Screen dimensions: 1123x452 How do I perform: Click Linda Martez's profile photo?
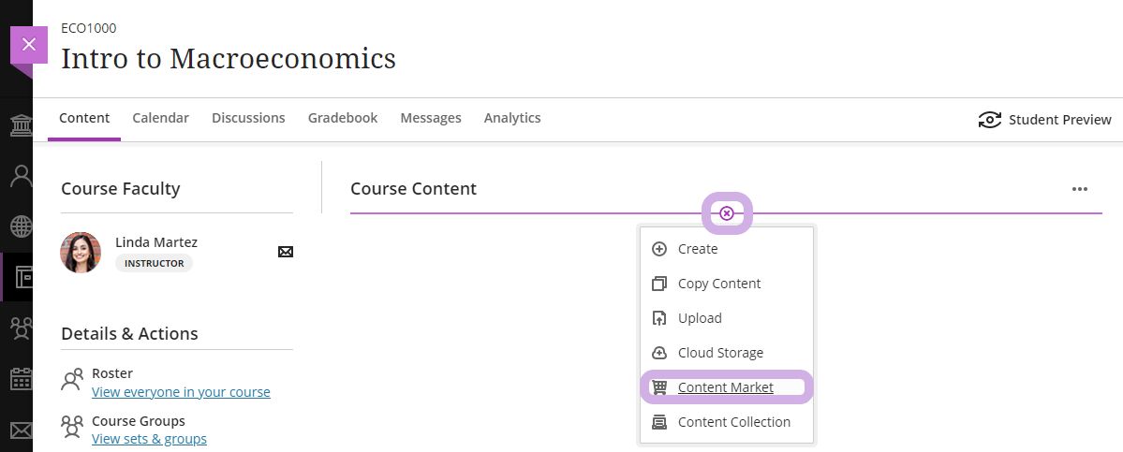pyautogui.click(x=81, y=253)
